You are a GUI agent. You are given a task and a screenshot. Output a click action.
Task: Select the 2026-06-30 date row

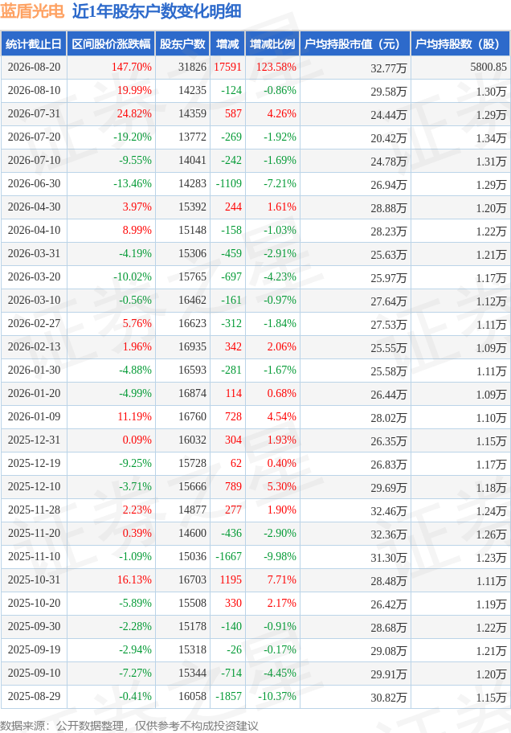(255, 184)
